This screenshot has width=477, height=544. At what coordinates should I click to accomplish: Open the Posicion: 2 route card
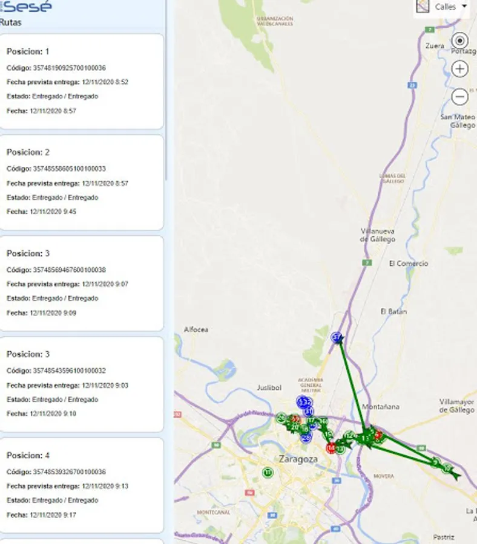[x=82, y=183]
